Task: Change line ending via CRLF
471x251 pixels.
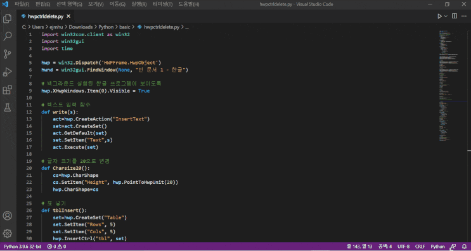Action: coord(420,247)
